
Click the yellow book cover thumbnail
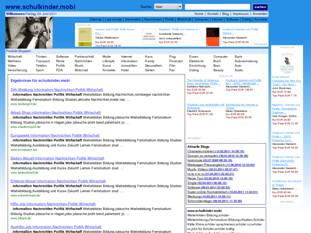[85, 37]
